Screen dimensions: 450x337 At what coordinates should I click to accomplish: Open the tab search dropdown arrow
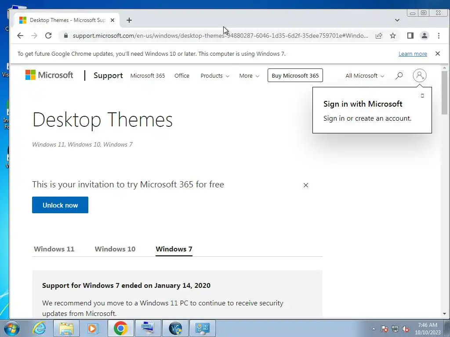pos(397,20)
